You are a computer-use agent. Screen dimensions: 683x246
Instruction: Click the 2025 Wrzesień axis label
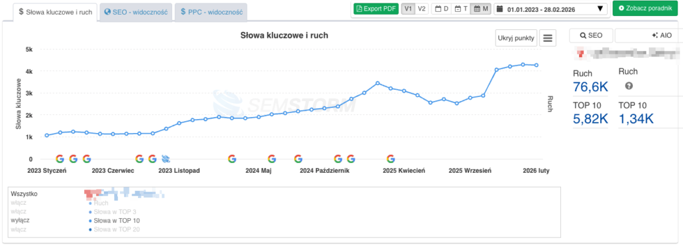tap(470, 171)
